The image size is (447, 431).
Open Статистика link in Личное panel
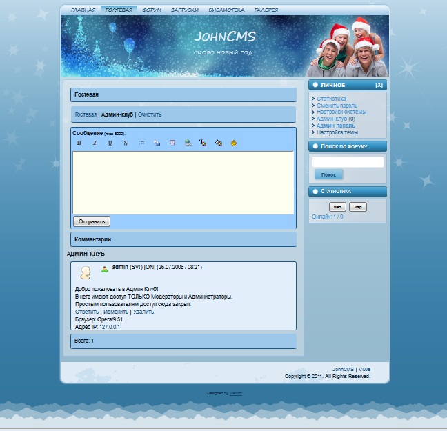(331, 99)
